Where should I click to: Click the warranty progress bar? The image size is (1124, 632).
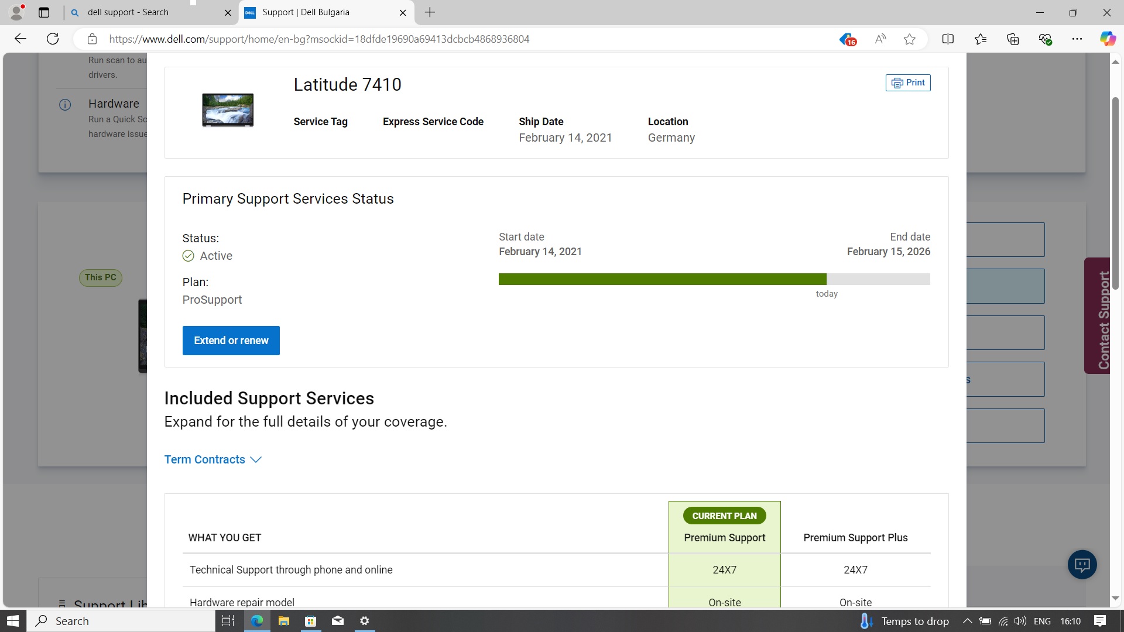click(714, 279)
